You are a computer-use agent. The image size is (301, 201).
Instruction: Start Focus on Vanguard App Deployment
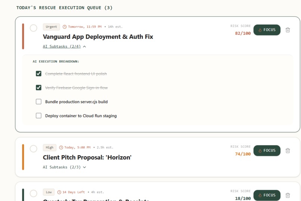click(x=267, y=30)
